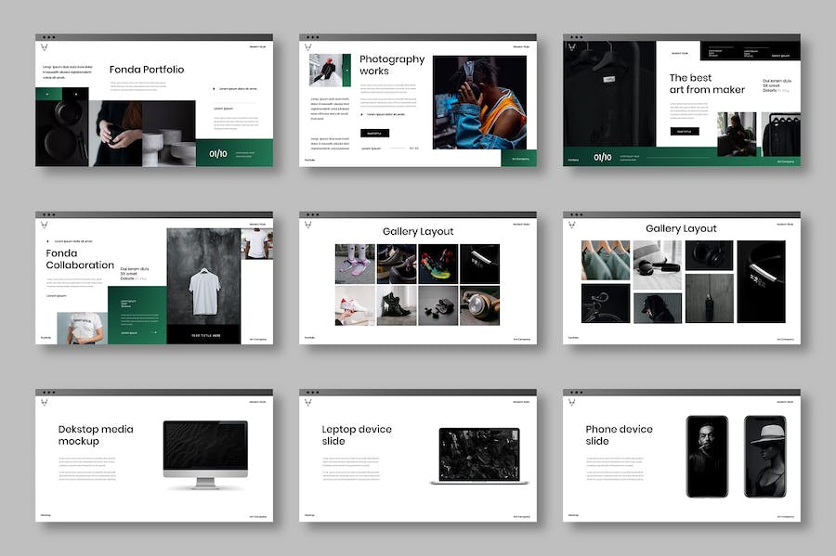
Task: Click the logo on Laptop device slide
Action: pyautogui.click(x=308, y=402)
